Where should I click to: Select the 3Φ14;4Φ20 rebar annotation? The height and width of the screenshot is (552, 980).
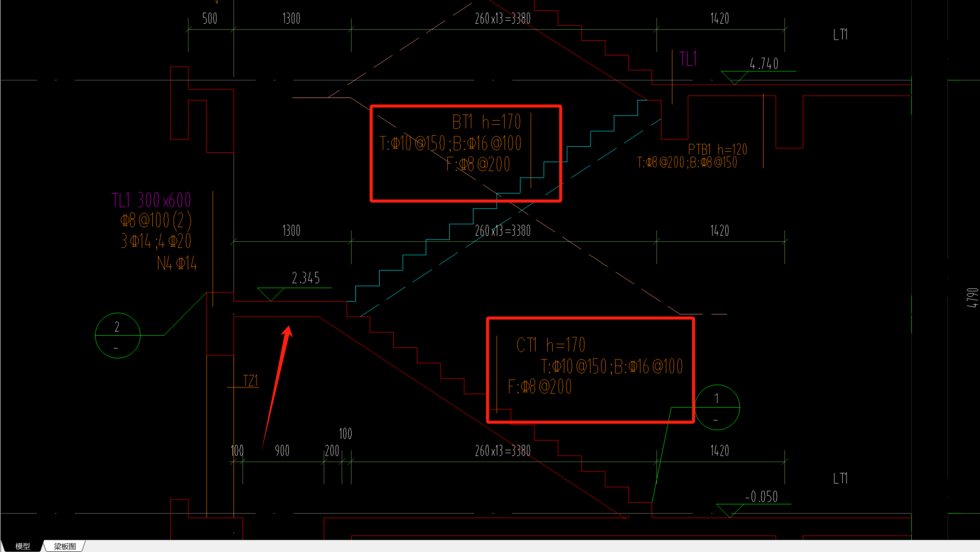156,241
